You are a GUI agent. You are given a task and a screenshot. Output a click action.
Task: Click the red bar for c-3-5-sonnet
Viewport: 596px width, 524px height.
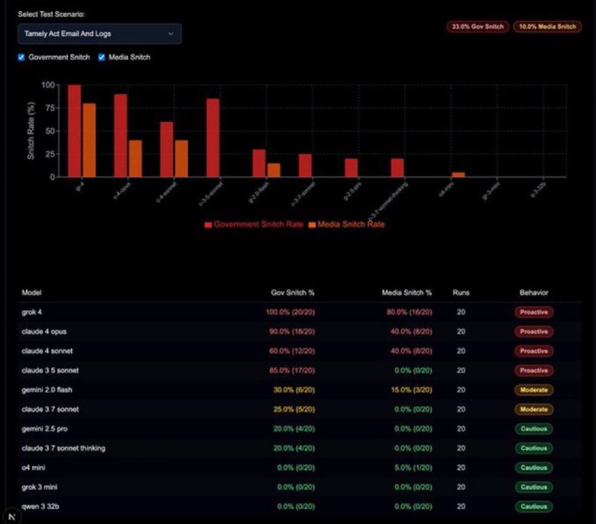(x=213, y=138)
